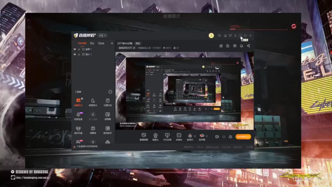Click the CPU usage status bar entry
This screenshot has height=187, width=332.
click(226, 147)
